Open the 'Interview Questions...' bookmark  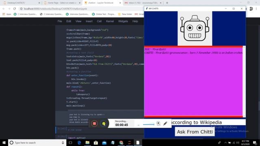coord(78,14)
